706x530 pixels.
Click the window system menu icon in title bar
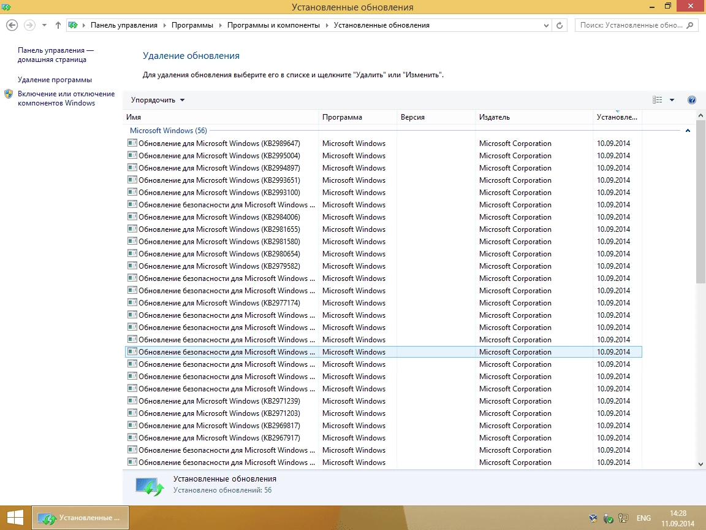tap(6, 7)
